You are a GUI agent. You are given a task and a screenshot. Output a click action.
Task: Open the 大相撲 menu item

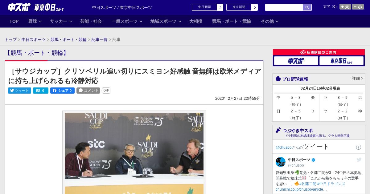click(196, 21)
